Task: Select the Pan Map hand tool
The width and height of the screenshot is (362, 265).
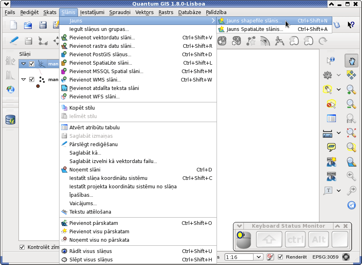Action: pos(351,61)
